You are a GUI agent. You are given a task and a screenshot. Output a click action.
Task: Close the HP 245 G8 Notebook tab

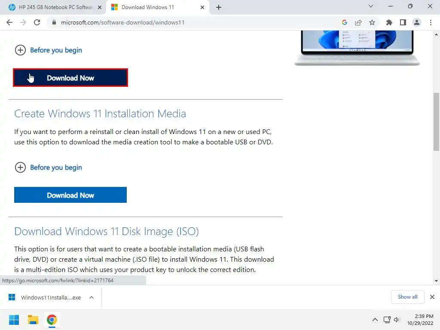coord(100,7)
